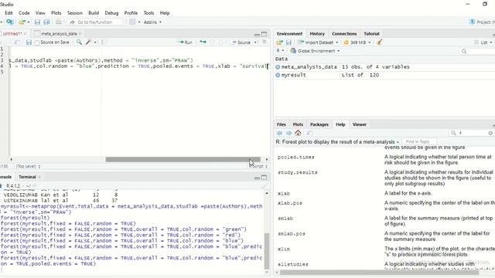Open Help home page icon

pos(298,133)
